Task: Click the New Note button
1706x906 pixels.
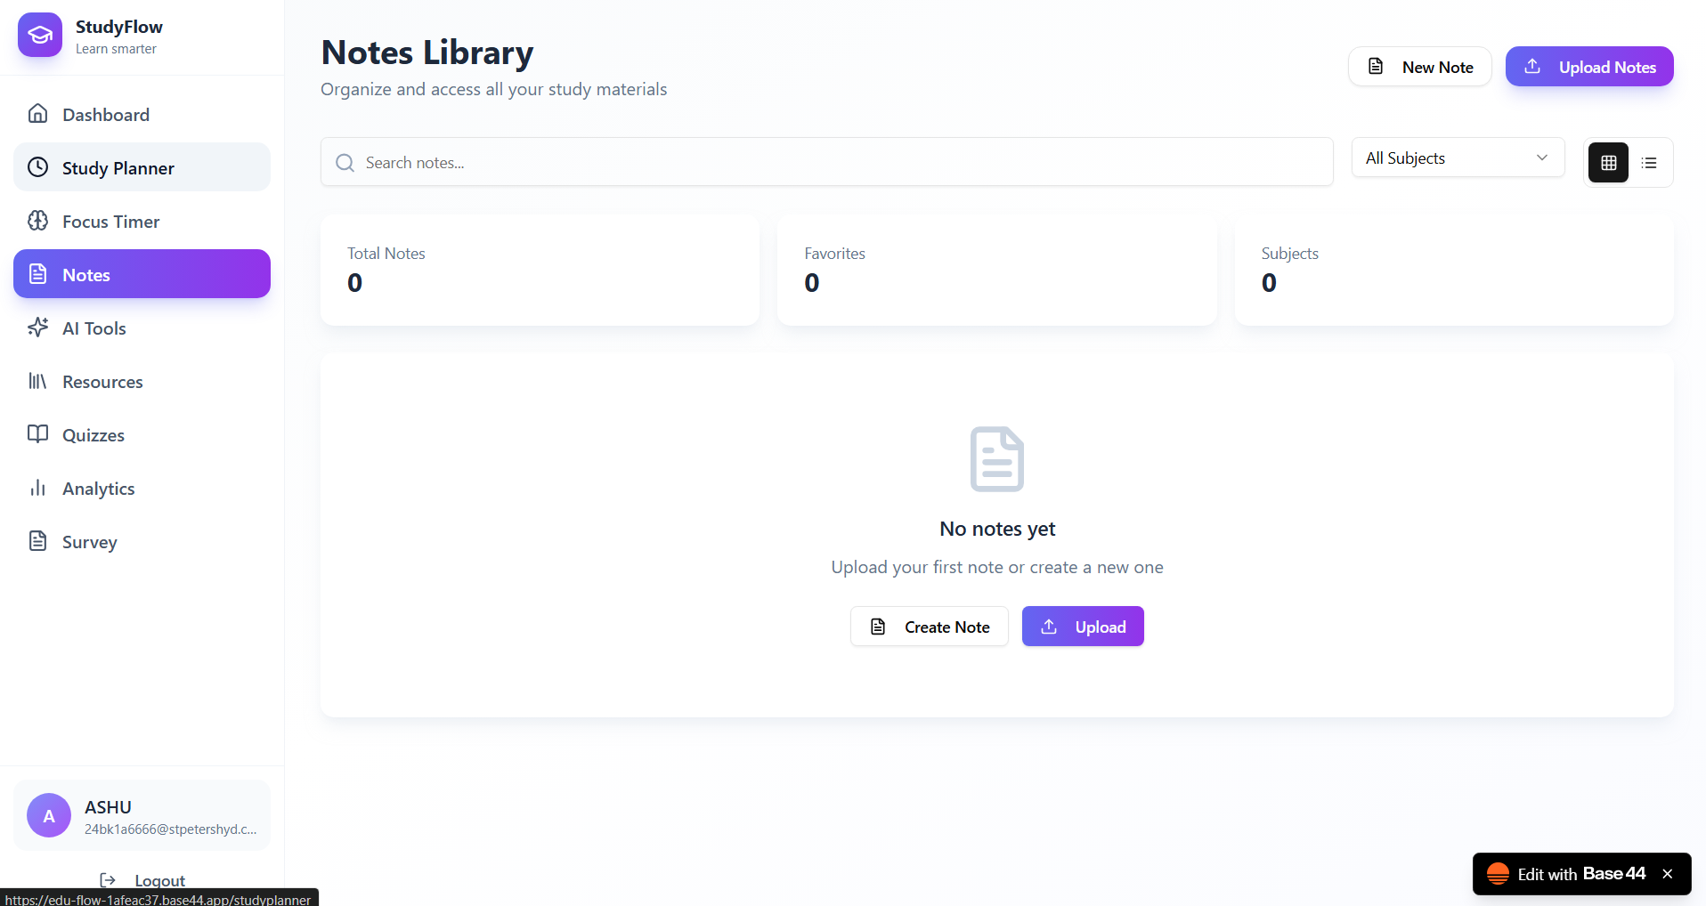Action: (x=1419, y=67)
